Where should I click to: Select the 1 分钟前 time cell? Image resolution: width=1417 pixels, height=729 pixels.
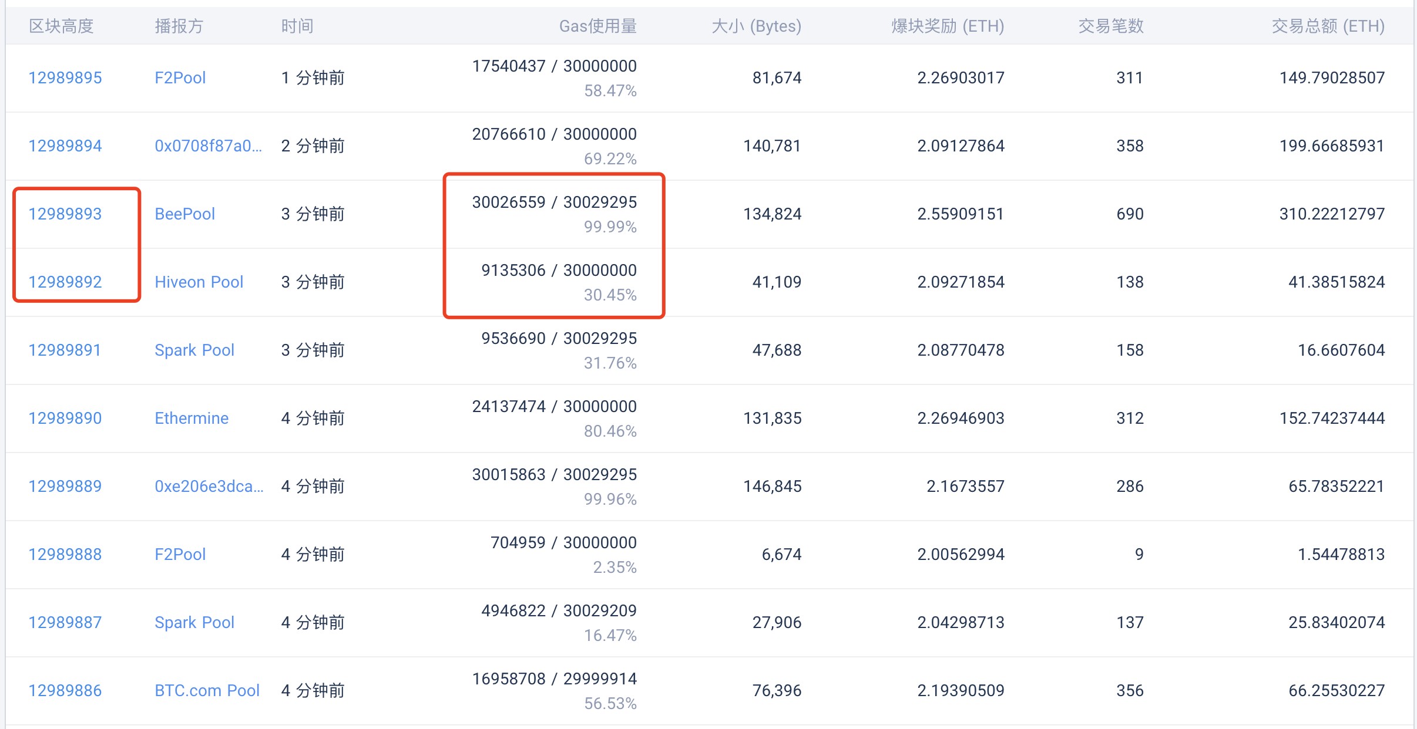tap(313, 77)
